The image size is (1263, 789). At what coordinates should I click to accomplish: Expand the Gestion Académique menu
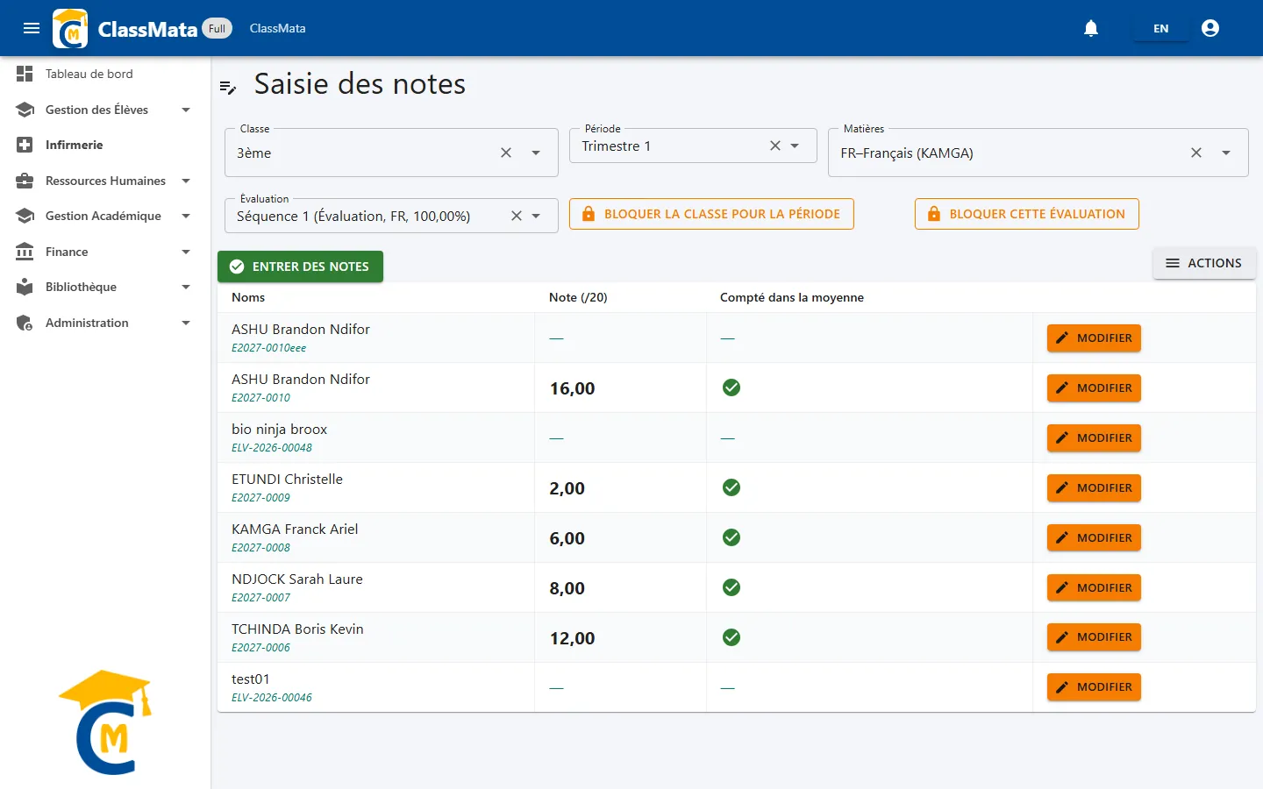186,216
